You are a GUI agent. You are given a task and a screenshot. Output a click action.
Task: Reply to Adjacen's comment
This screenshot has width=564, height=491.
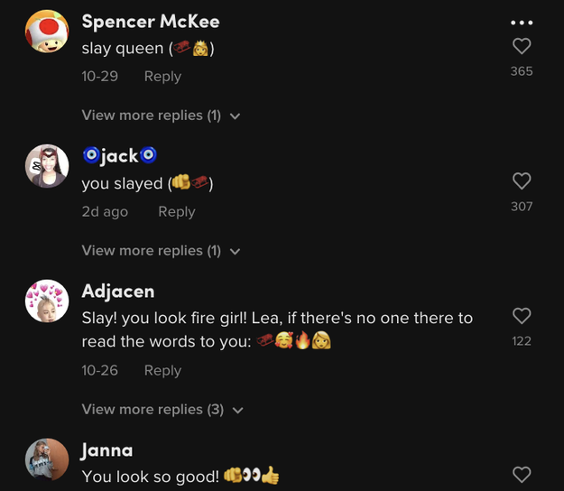click(x=162, y=370)
